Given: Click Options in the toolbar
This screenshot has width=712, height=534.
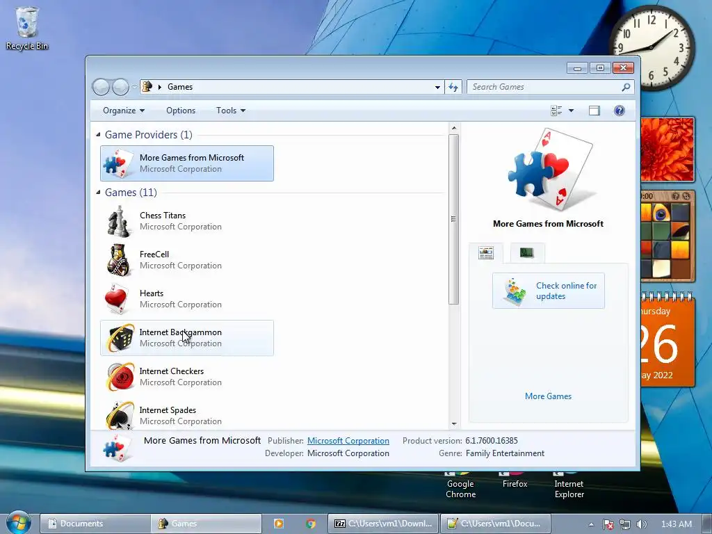Looking at the screenshot, I should (x=181, y=111).
